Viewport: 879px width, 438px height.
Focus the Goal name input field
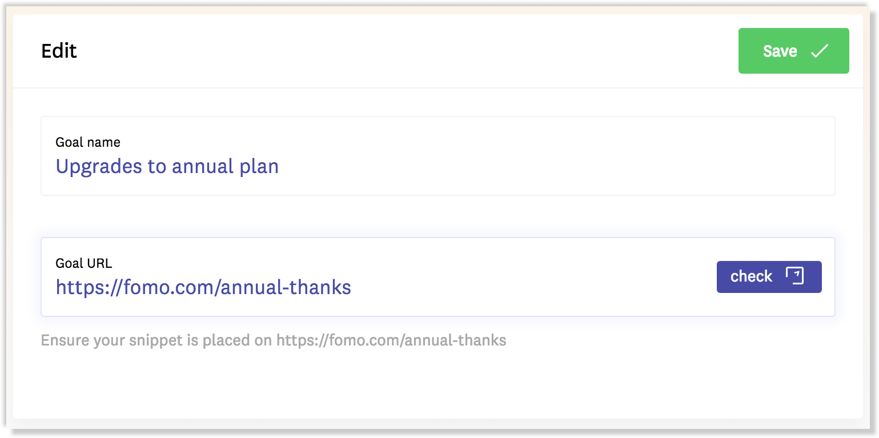(x=438, y=156)
